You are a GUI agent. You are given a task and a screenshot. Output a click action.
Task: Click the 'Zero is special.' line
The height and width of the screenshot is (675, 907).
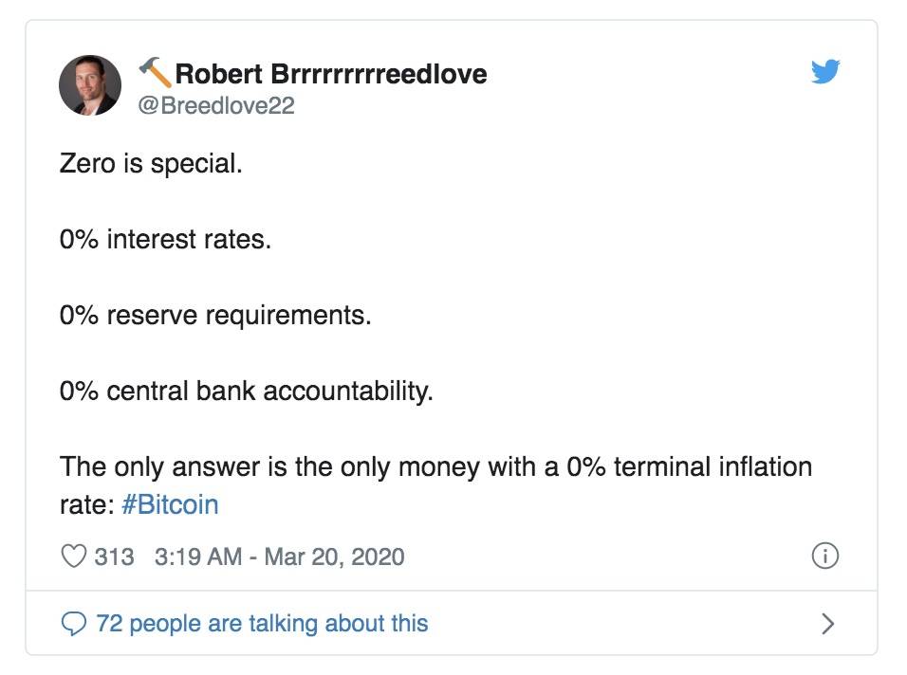(151, 164)
